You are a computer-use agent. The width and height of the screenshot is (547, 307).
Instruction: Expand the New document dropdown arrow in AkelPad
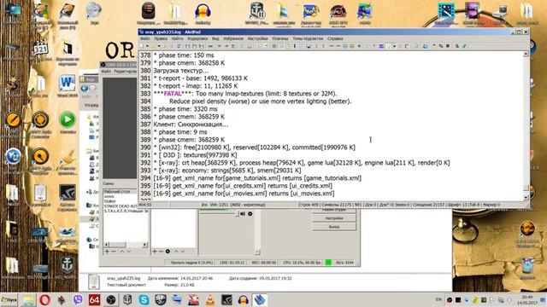[x=147, y=46]
